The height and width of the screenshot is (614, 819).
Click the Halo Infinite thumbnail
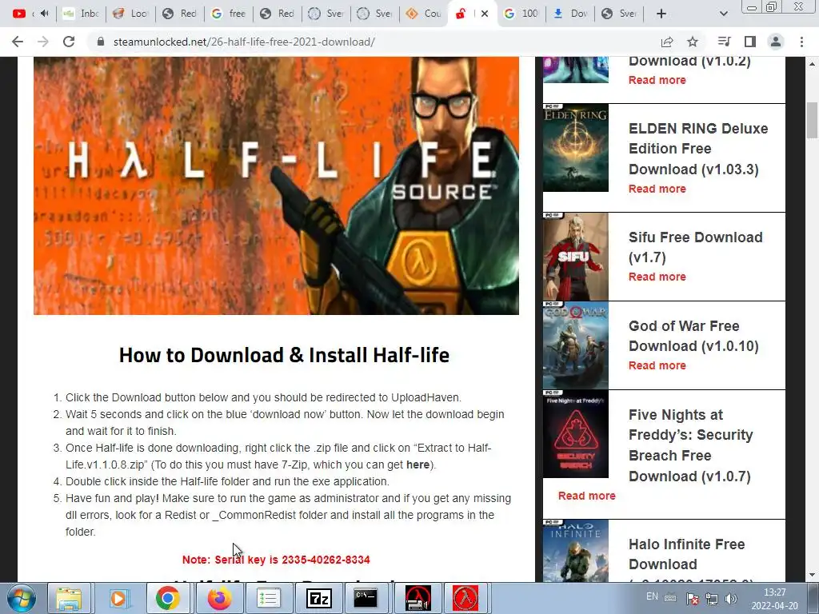[x=576, y=551]
